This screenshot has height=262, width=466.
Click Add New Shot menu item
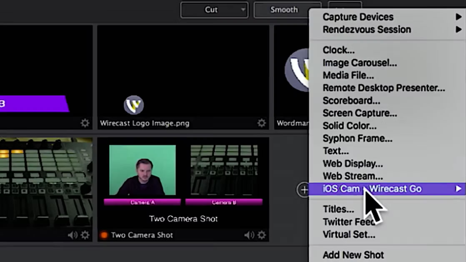coord(353,255)
